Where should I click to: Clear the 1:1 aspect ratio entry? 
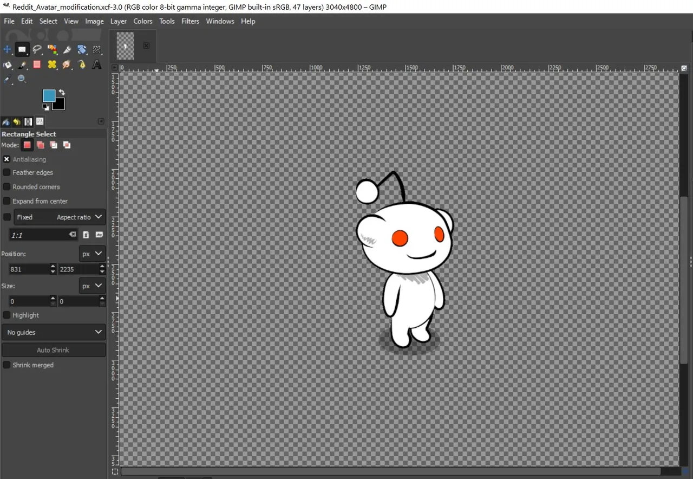[73, 235]
